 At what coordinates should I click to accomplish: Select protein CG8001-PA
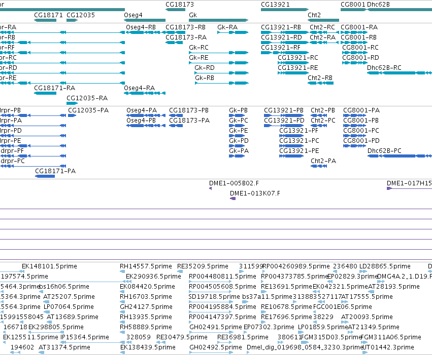(x=361, y=110)
